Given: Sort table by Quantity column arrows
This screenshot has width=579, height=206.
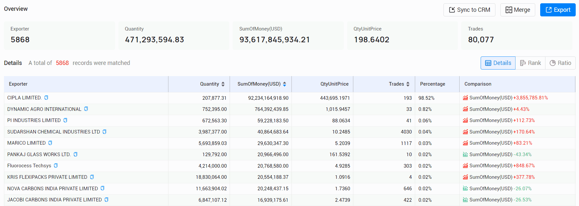Looking at the screenshot, I should tap(223, 84).
